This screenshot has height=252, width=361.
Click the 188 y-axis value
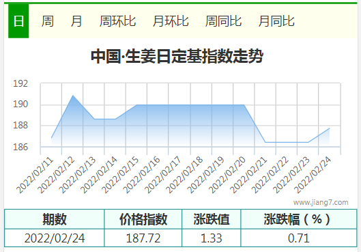click(x=20, y=125)
